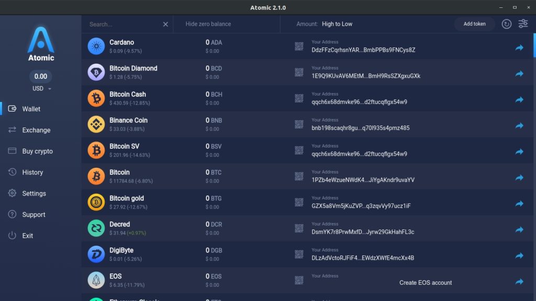Click Create EOS account

tap(426, 283)
